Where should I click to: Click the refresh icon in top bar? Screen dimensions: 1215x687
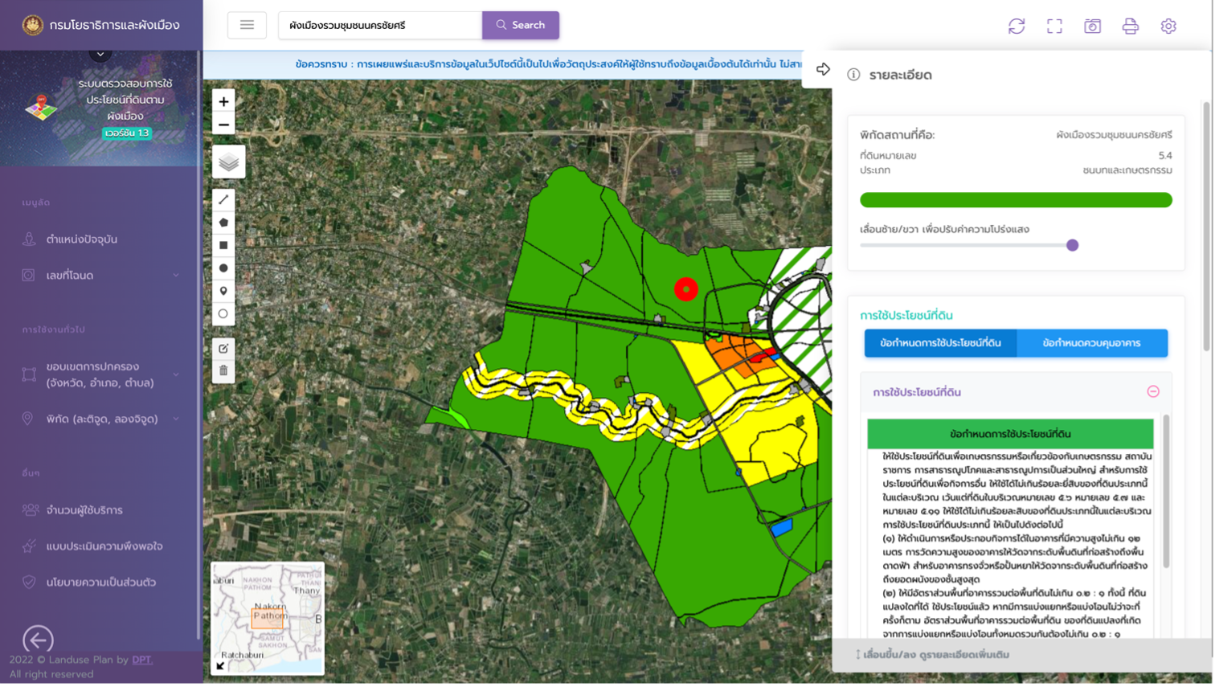coord(1017,26)
